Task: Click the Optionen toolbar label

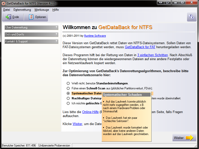Action: (x=41, y=17)
